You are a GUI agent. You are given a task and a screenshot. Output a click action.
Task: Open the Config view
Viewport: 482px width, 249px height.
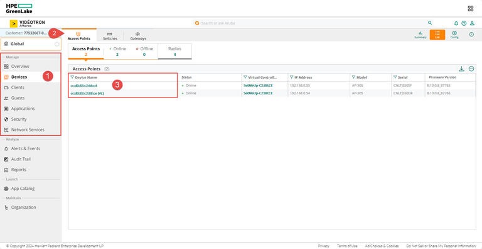454,35
